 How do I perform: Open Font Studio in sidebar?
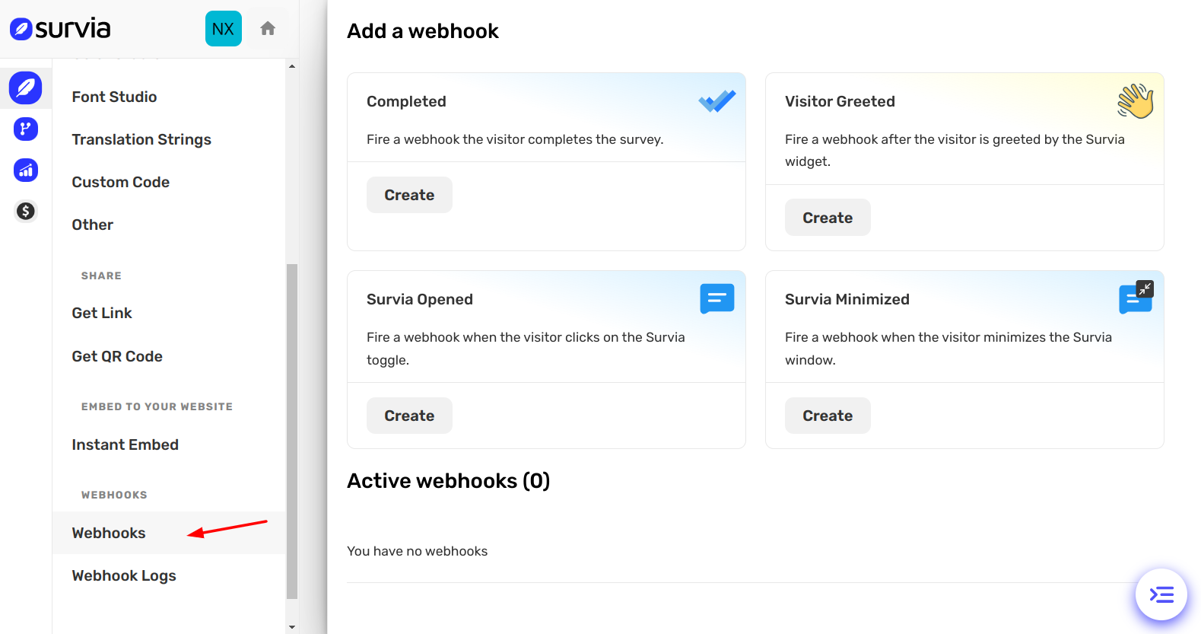tap(114, 97)
